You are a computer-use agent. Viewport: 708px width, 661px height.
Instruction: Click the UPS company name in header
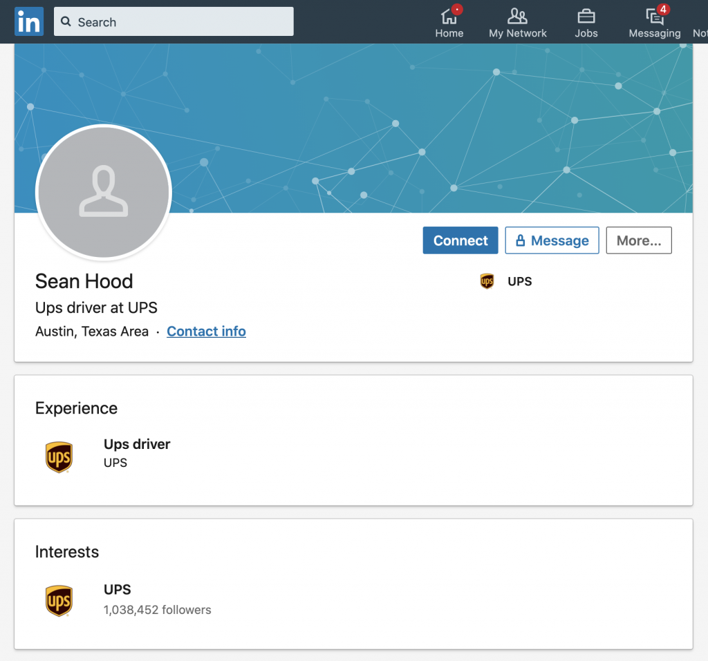(x=520, y=281)
